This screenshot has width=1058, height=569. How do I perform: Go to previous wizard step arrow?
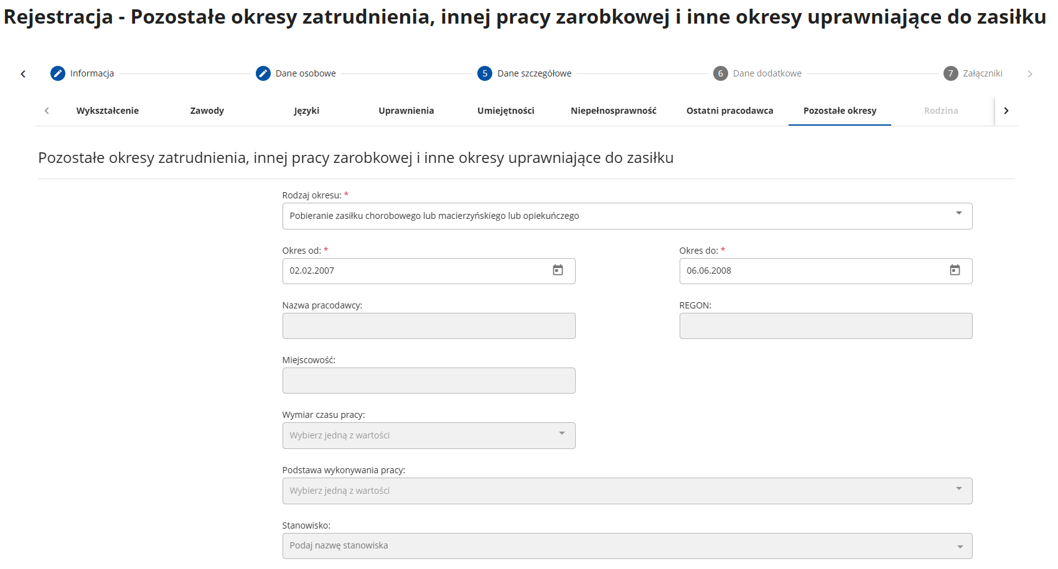pyautogui.click(x=23, y=74)
